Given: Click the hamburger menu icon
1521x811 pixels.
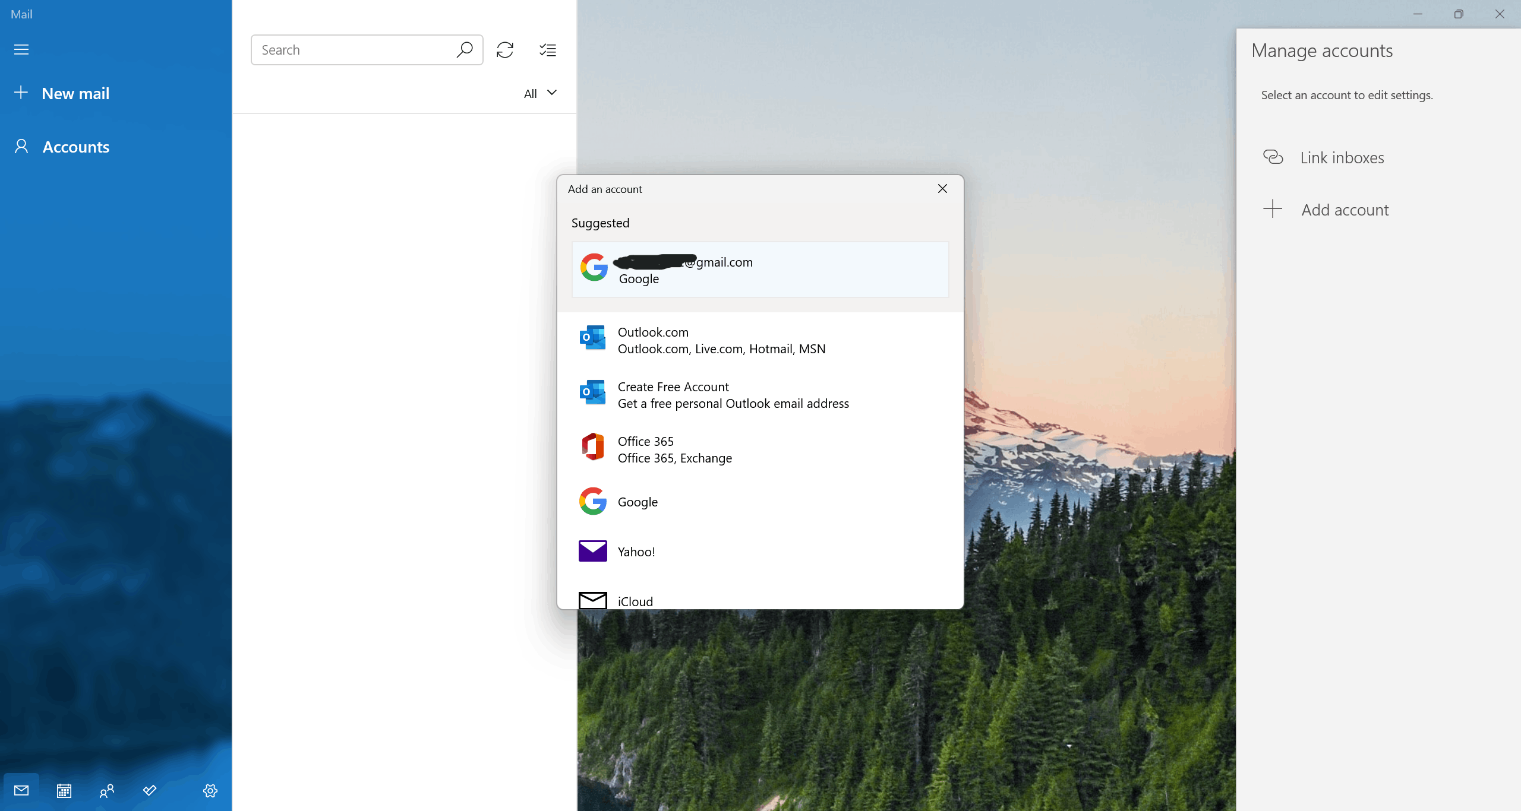Looking at the screenshot, I should [21, 49].
